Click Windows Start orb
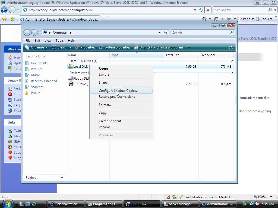Image resolution: width=278 pixels, height=208 pixels. pos(8,204)
